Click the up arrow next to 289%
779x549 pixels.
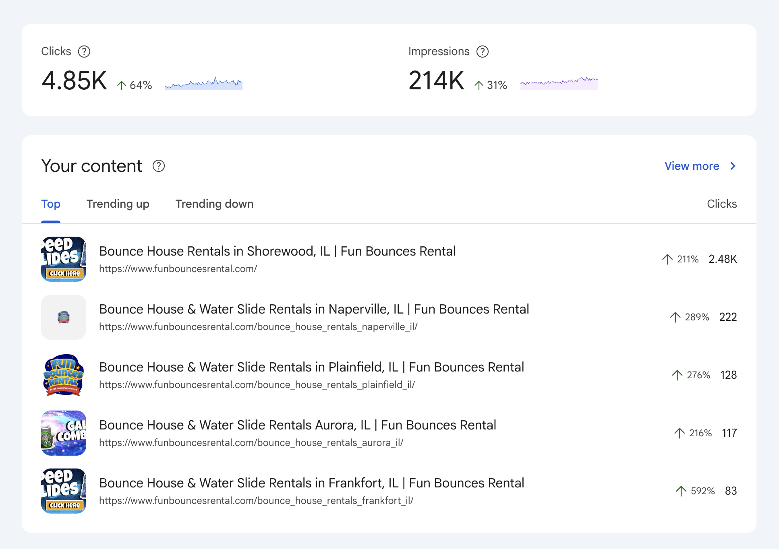click(x=675, y=317)
